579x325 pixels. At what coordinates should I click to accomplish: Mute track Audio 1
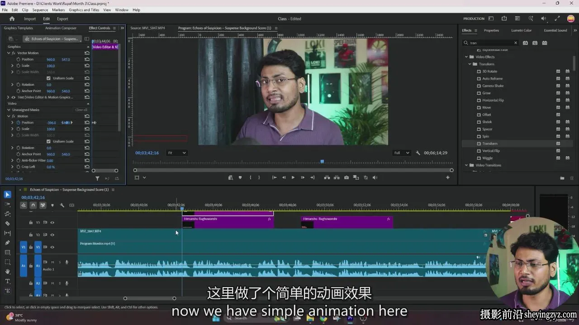click(52, 262)
